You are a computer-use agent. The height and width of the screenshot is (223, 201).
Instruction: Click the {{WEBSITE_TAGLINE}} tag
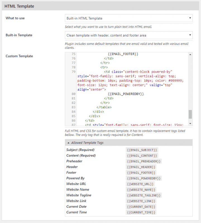[x=144, y=195]
